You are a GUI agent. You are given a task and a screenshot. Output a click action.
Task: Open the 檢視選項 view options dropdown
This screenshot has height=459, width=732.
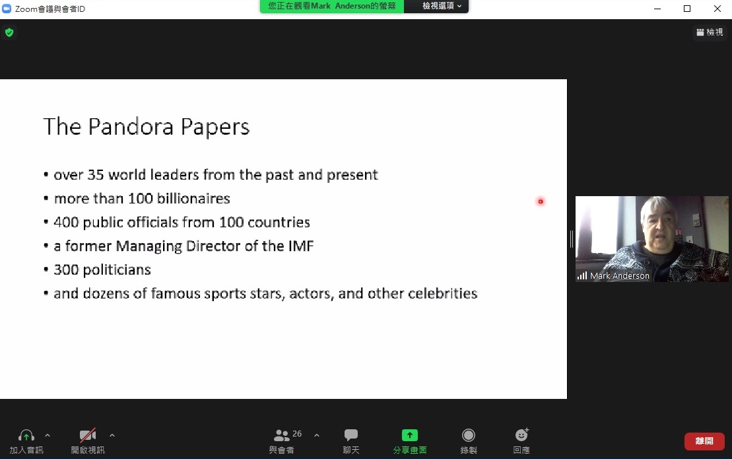pos(442,6)
